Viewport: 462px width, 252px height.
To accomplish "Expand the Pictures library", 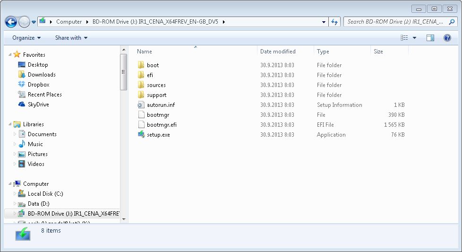I will [x=15, y=154].
